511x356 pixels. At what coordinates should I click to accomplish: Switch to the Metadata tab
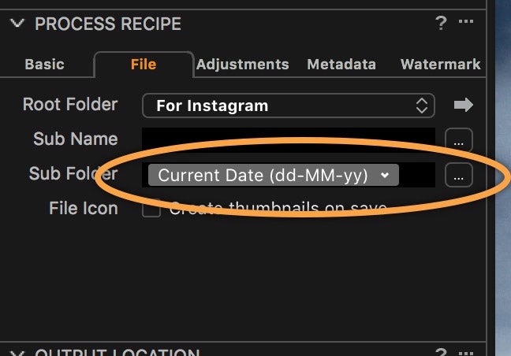pyautogui.click(x=341, y=64)
